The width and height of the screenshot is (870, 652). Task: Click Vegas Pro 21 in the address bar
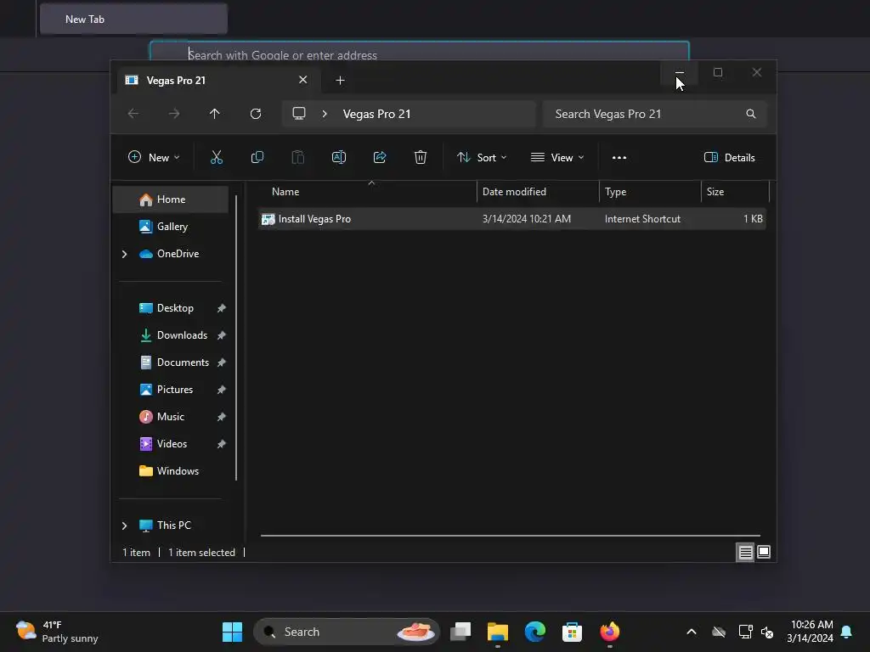[376, 115]
